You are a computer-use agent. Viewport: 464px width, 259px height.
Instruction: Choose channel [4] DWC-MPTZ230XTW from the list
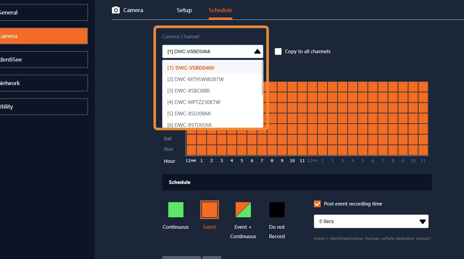(212, 102)
